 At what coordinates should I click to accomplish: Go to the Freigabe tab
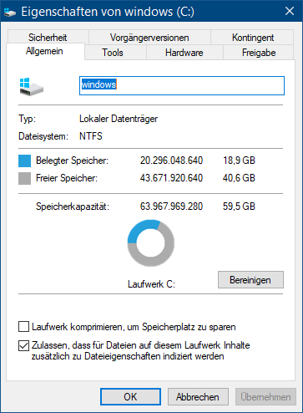(x=259, y=53)
